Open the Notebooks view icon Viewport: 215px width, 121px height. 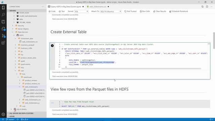click(x=3, y=22)
